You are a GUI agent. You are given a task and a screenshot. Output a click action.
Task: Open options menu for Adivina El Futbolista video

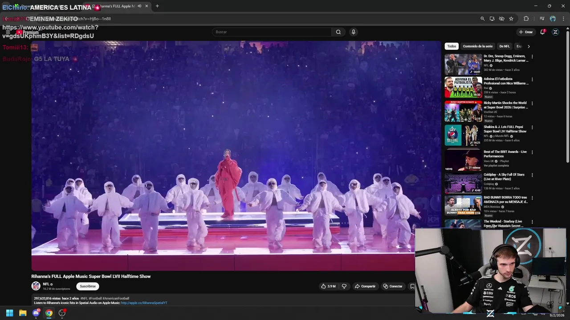pos(532,80)
